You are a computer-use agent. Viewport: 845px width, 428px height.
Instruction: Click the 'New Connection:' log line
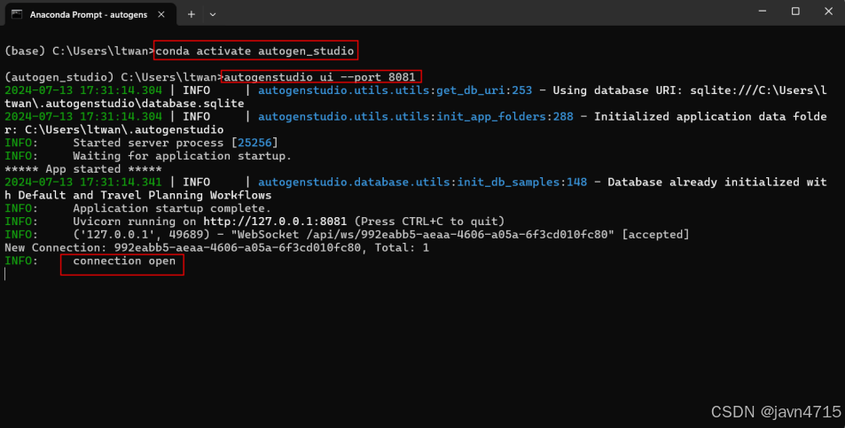pos(216,247)
